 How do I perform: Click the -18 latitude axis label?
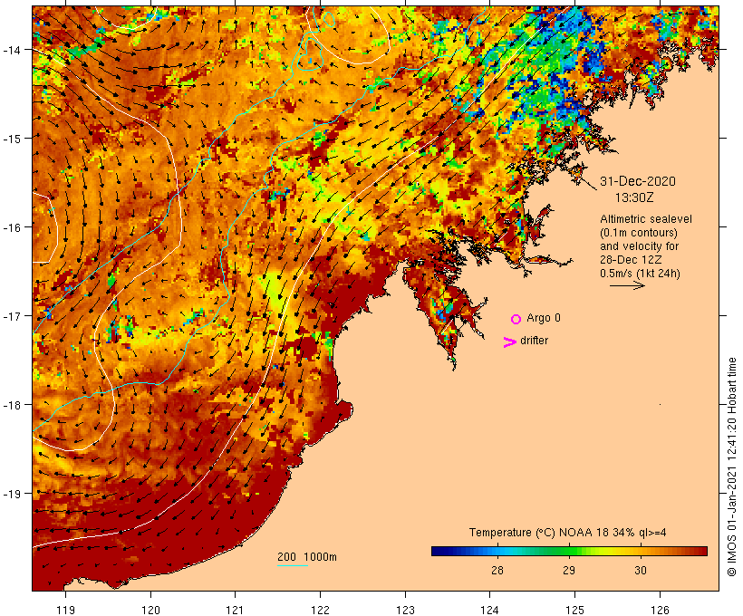pyautogui.click(x=12, y=405)
